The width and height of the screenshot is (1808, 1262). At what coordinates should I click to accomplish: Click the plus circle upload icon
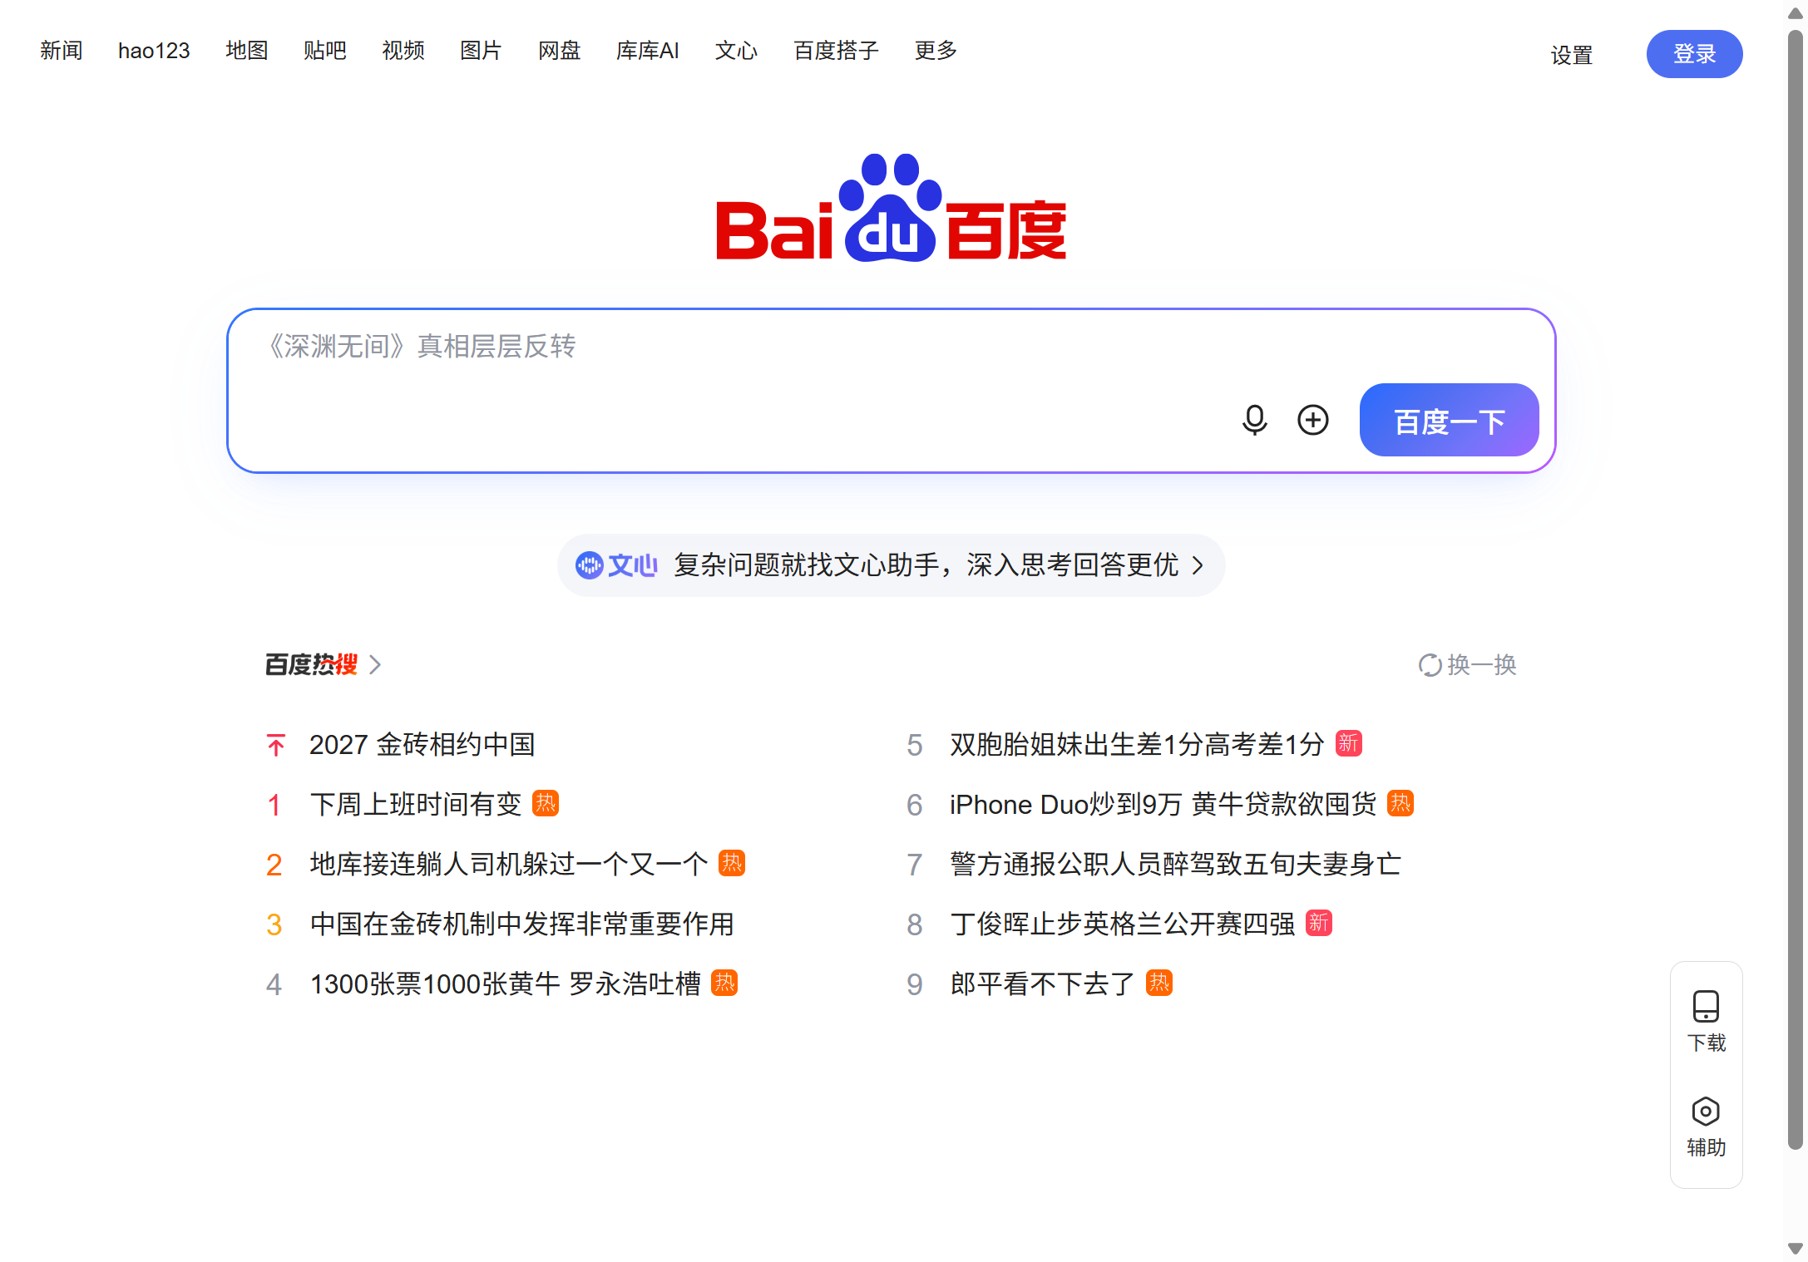click(x=1313, y=420)
